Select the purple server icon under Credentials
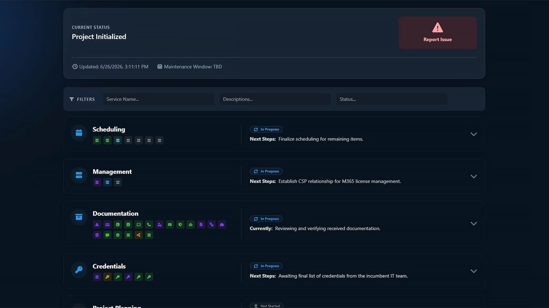 pyautogui.click(x=97, y=277)
